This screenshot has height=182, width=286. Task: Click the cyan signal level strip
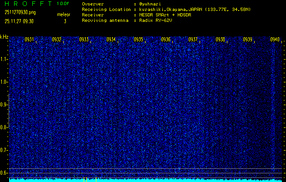[182, 180]
